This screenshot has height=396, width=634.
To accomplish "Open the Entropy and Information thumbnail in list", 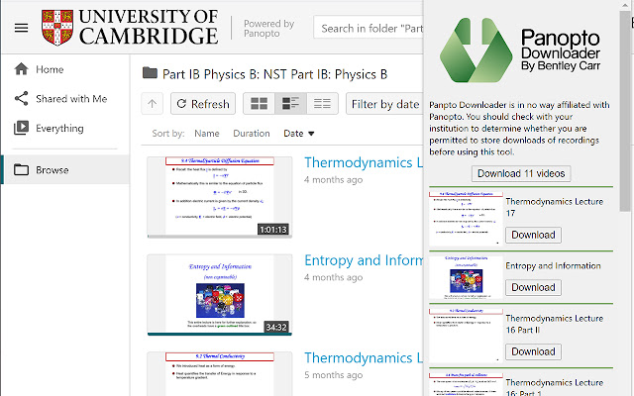I will 219,294.
